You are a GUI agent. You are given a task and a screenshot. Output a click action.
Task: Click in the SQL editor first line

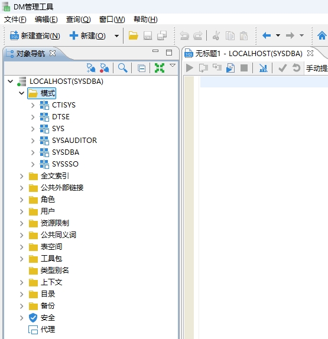(x=264, y=82)
